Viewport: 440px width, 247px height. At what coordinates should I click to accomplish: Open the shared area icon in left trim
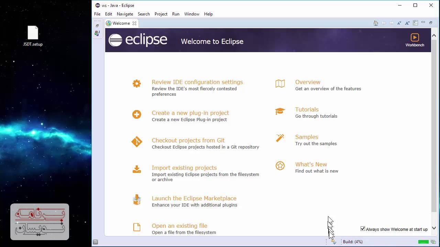[97, 33]
